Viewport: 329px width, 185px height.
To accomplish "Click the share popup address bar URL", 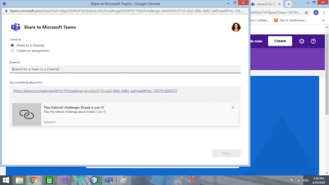I will pos(126,11).
